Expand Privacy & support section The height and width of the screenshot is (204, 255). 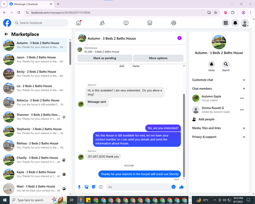(x=219, y=137)
